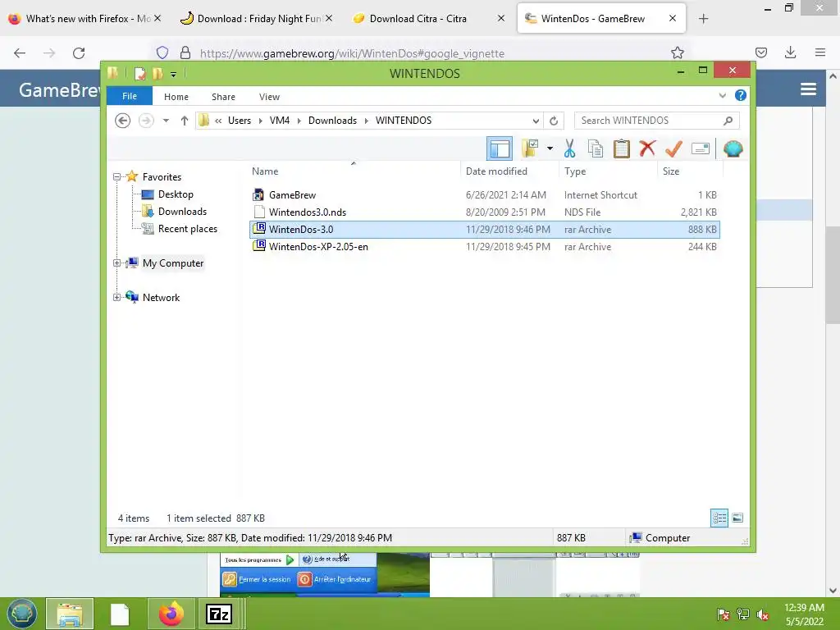
Task: Click the red X Delete icon
Action: [647, 149]
